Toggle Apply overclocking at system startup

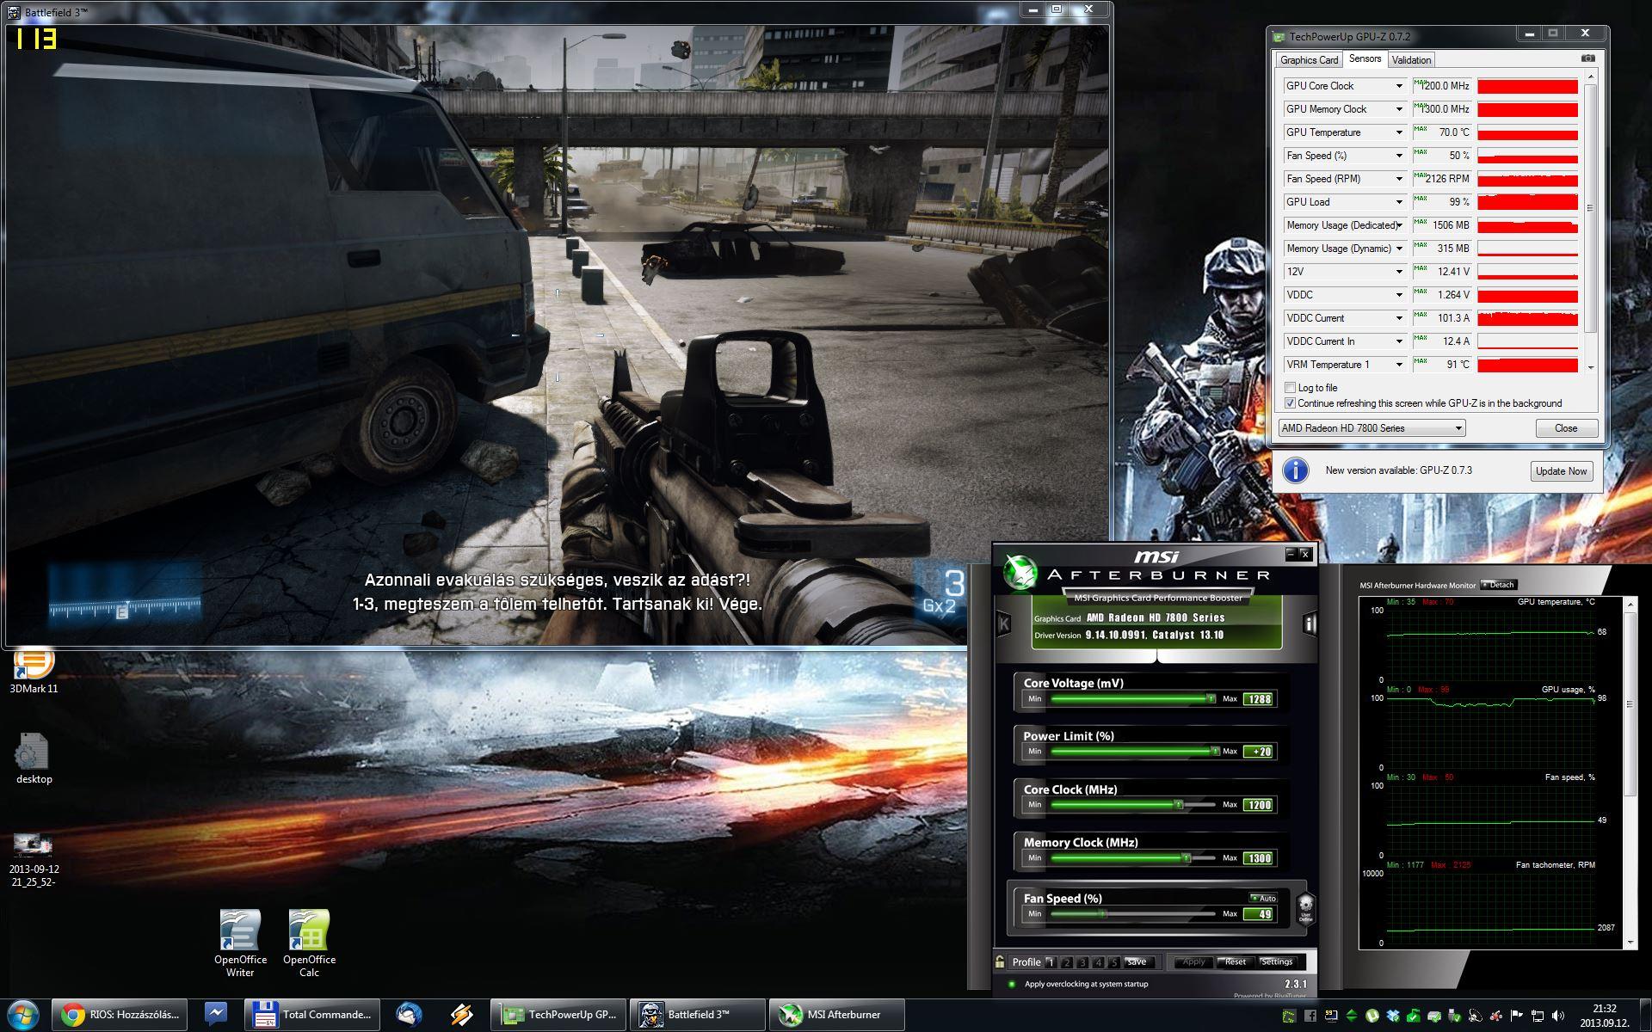[x=1012, y=984]
